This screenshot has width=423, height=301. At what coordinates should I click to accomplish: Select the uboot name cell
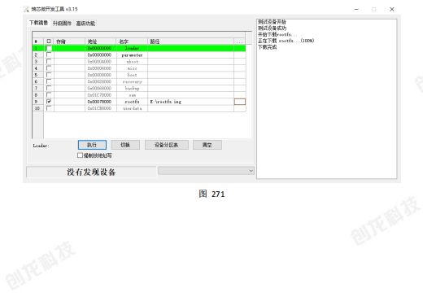click(132, 62)
